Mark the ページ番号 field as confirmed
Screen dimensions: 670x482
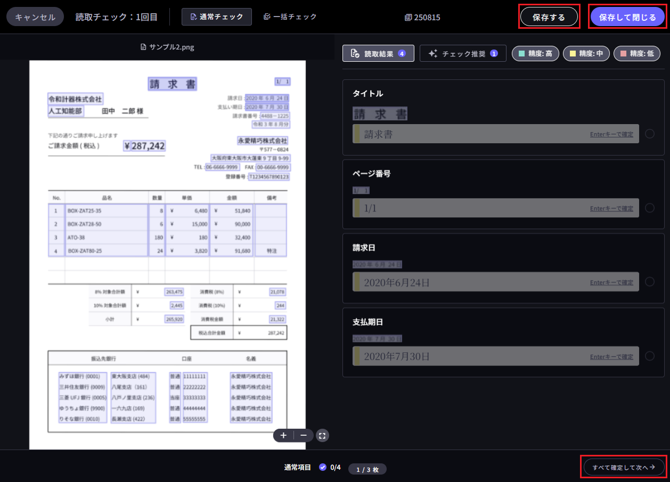click(x=649, y=208)
